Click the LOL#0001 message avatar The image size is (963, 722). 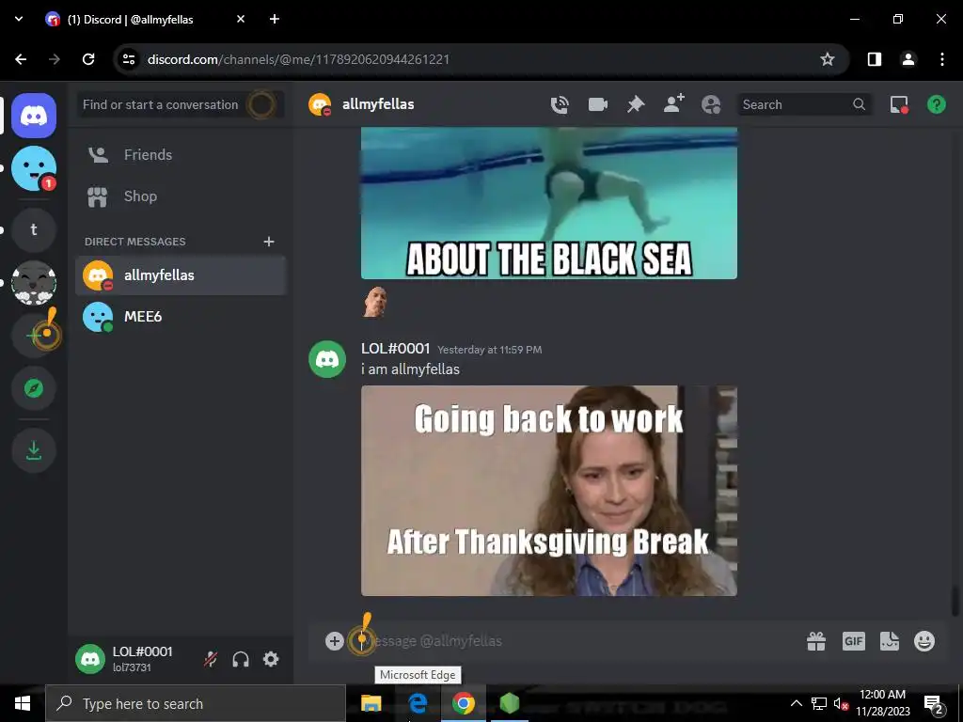327,359
